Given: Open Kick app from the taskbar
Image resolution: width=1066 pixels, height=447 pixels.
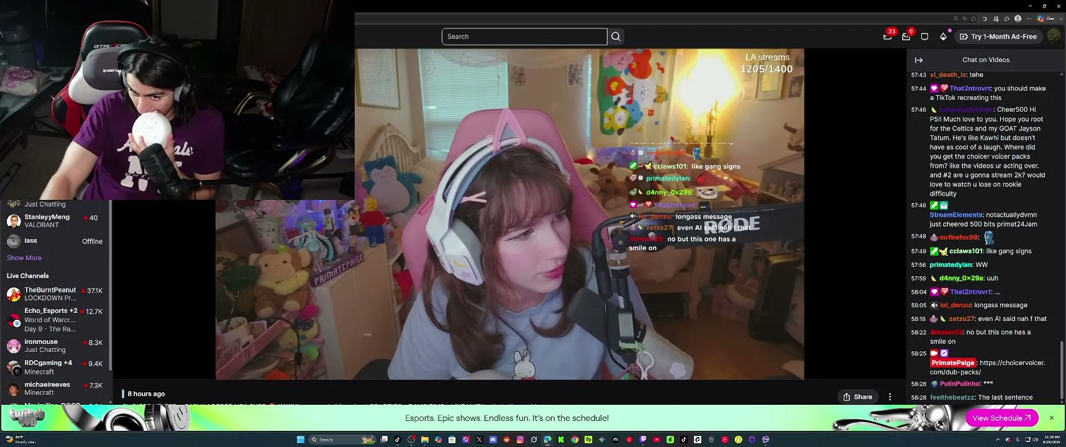Looking at the screenshot, I should pyautogui.click(x=561, y=440).
